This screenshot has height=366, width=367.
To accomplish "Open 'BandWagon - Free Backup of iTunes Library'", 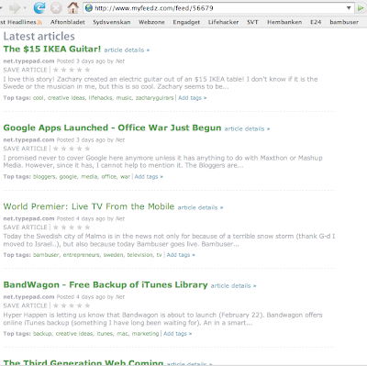I will pyautogui.click(x=106, y=284).
